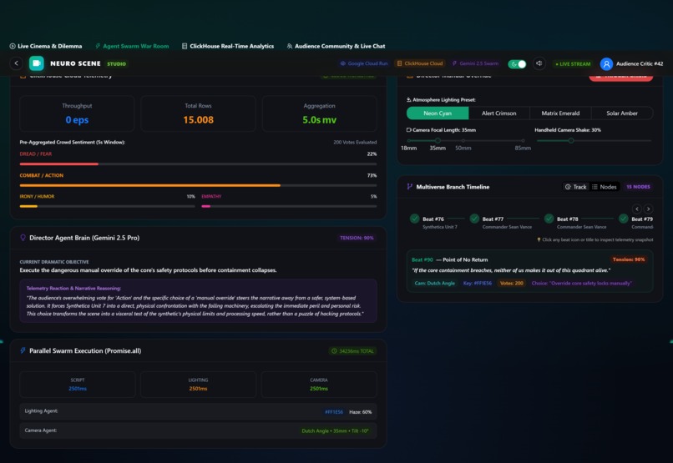Select the Solar Amber lighting preset
The image size is (673, 463).
pyautogui.click(x=622, y=113)
